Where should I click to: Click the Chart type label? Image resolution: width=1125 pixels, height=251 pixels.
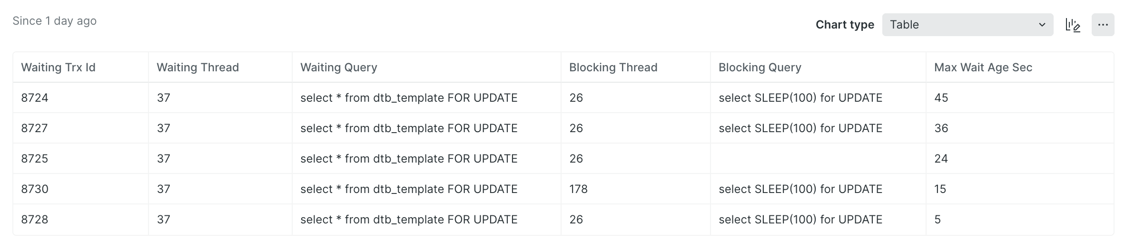point(844,25)
